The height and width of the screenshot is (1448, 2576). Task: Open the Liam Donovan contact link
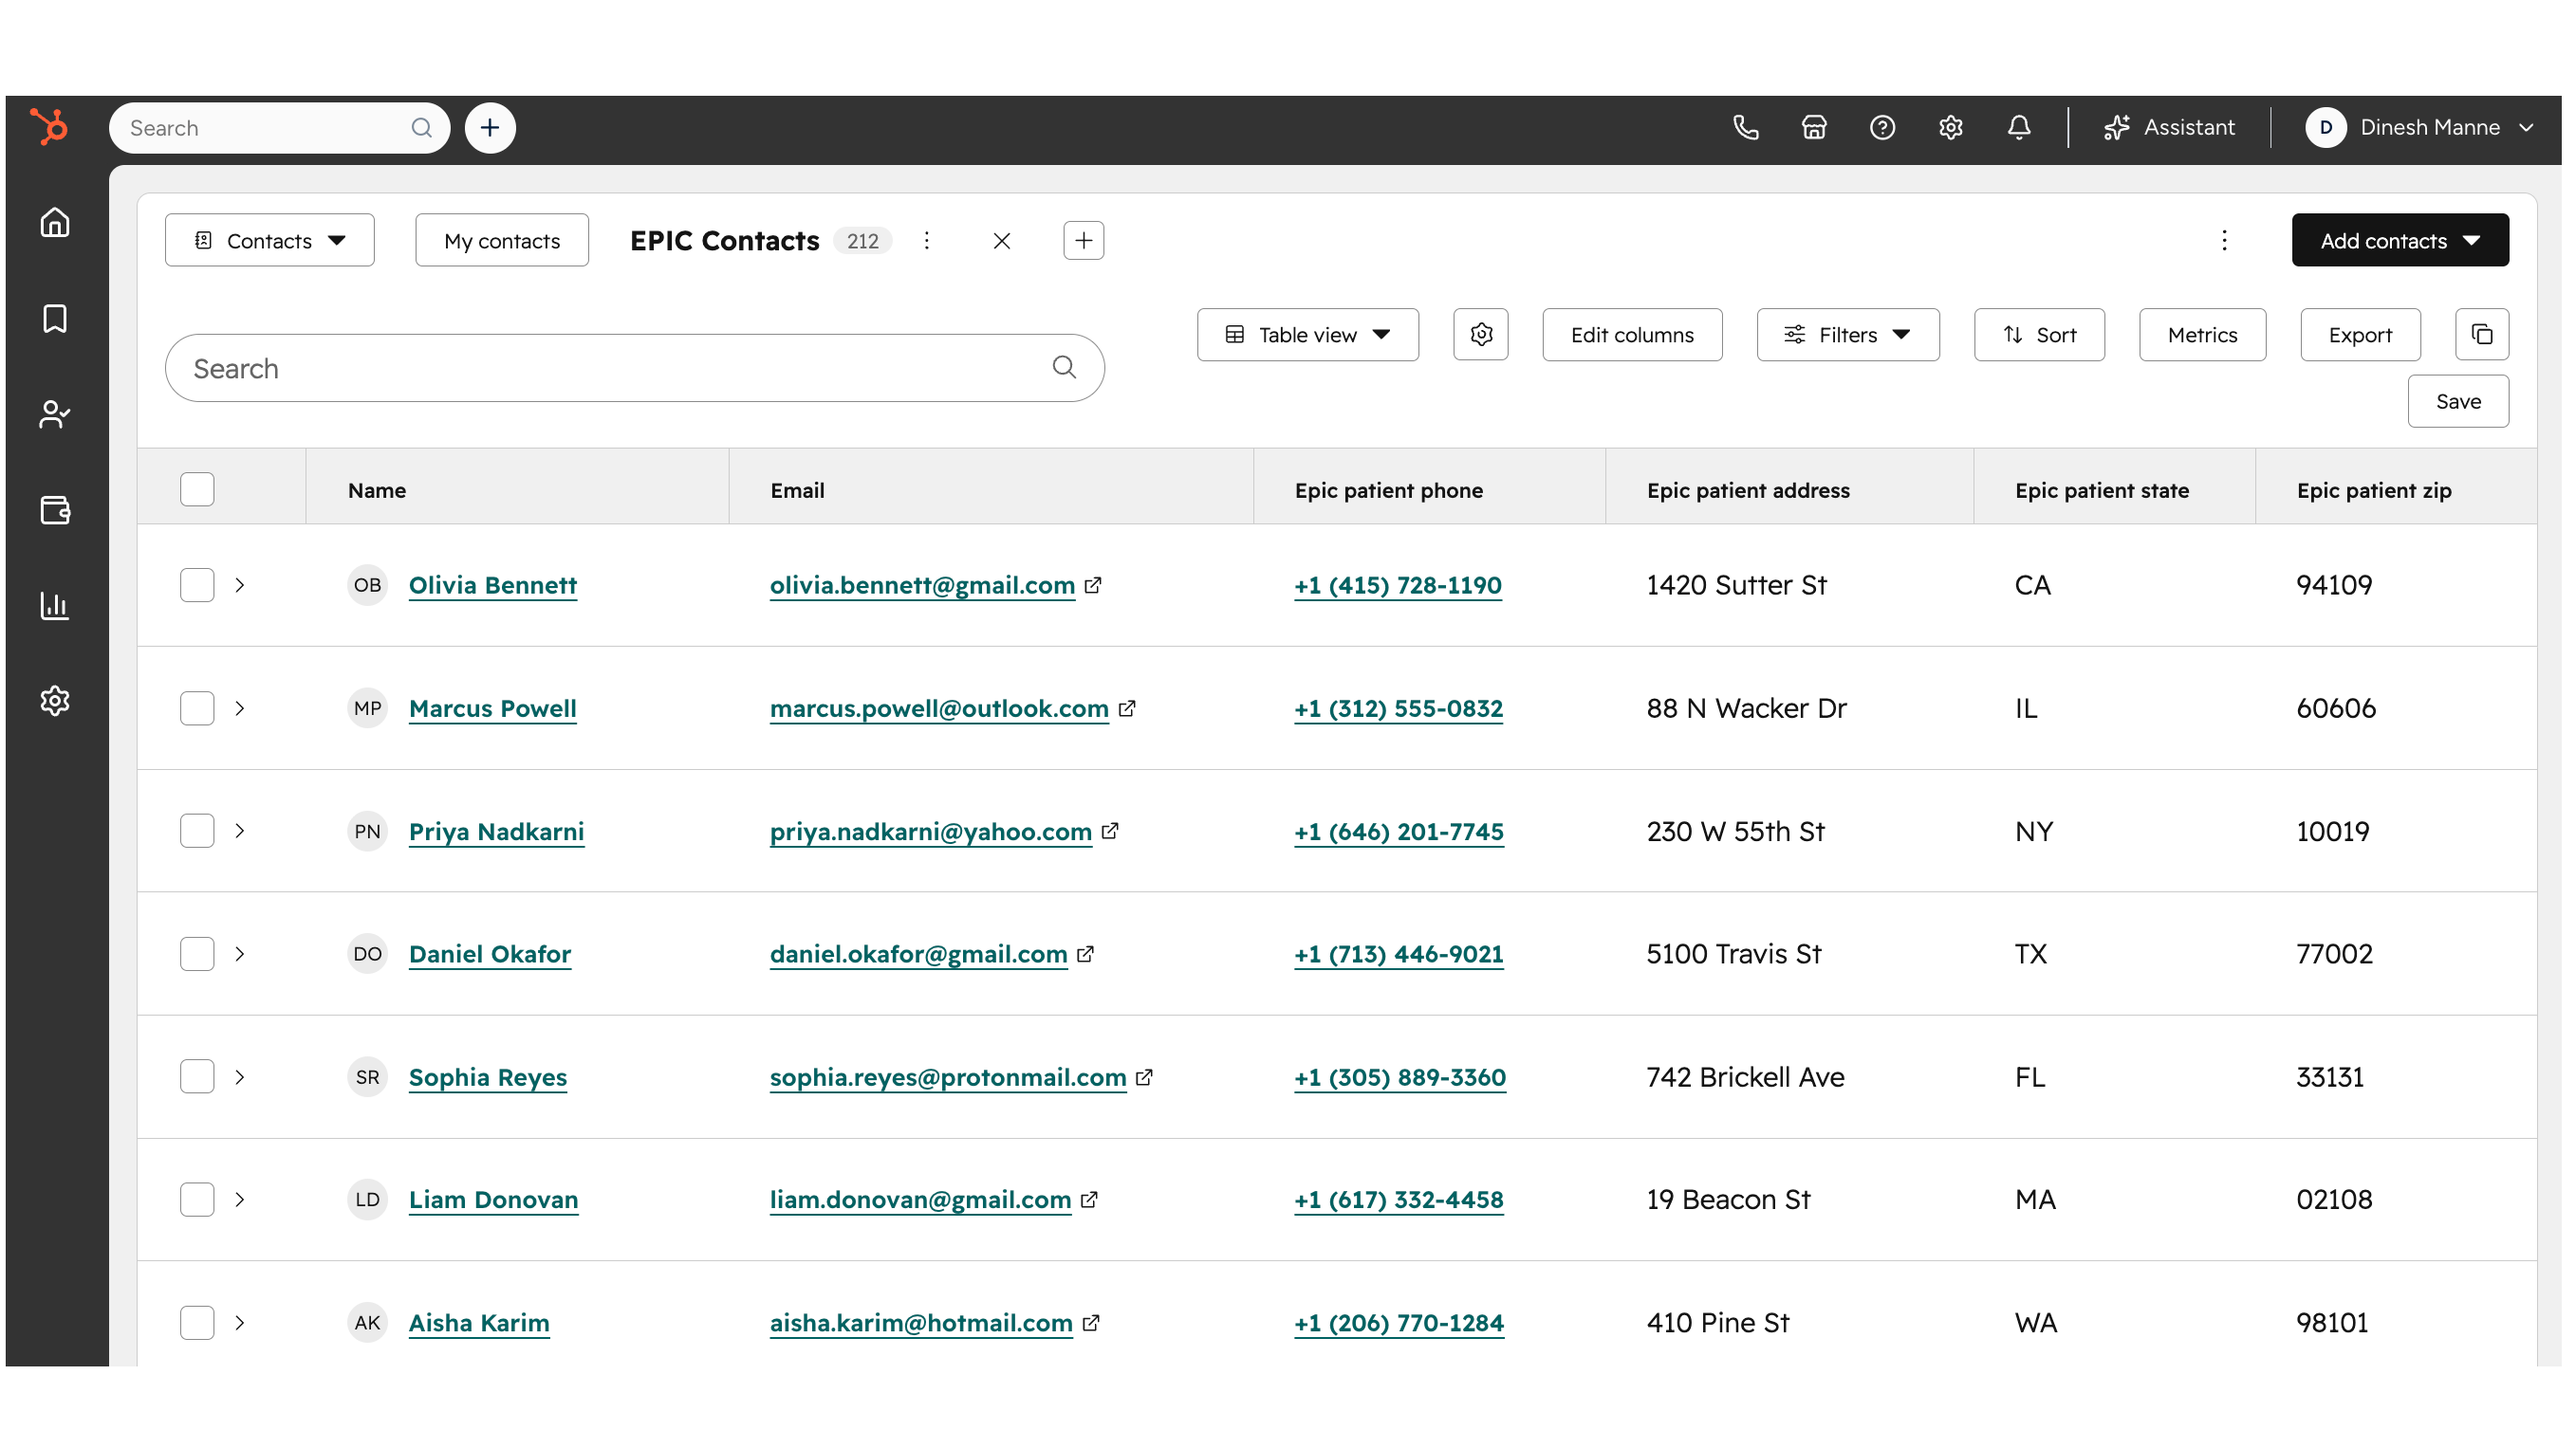[494, 1201]
